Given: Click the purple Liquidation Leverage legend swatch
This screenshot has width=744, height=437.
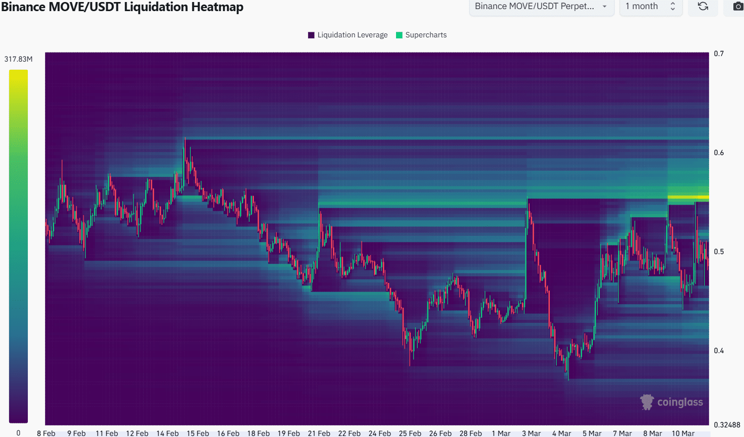Looking at the screenshot, I should click(x=311, y=35).
